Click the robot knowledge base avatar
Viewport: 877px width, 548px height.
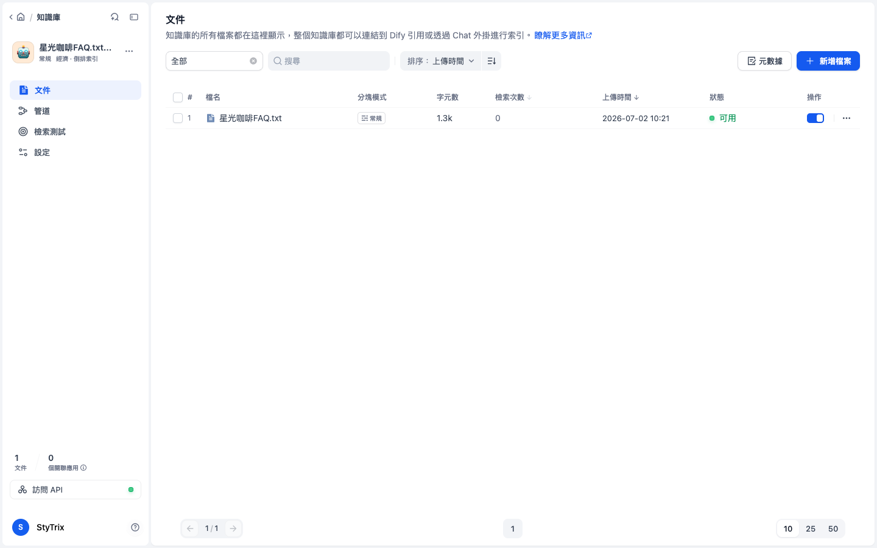(23, 52)
